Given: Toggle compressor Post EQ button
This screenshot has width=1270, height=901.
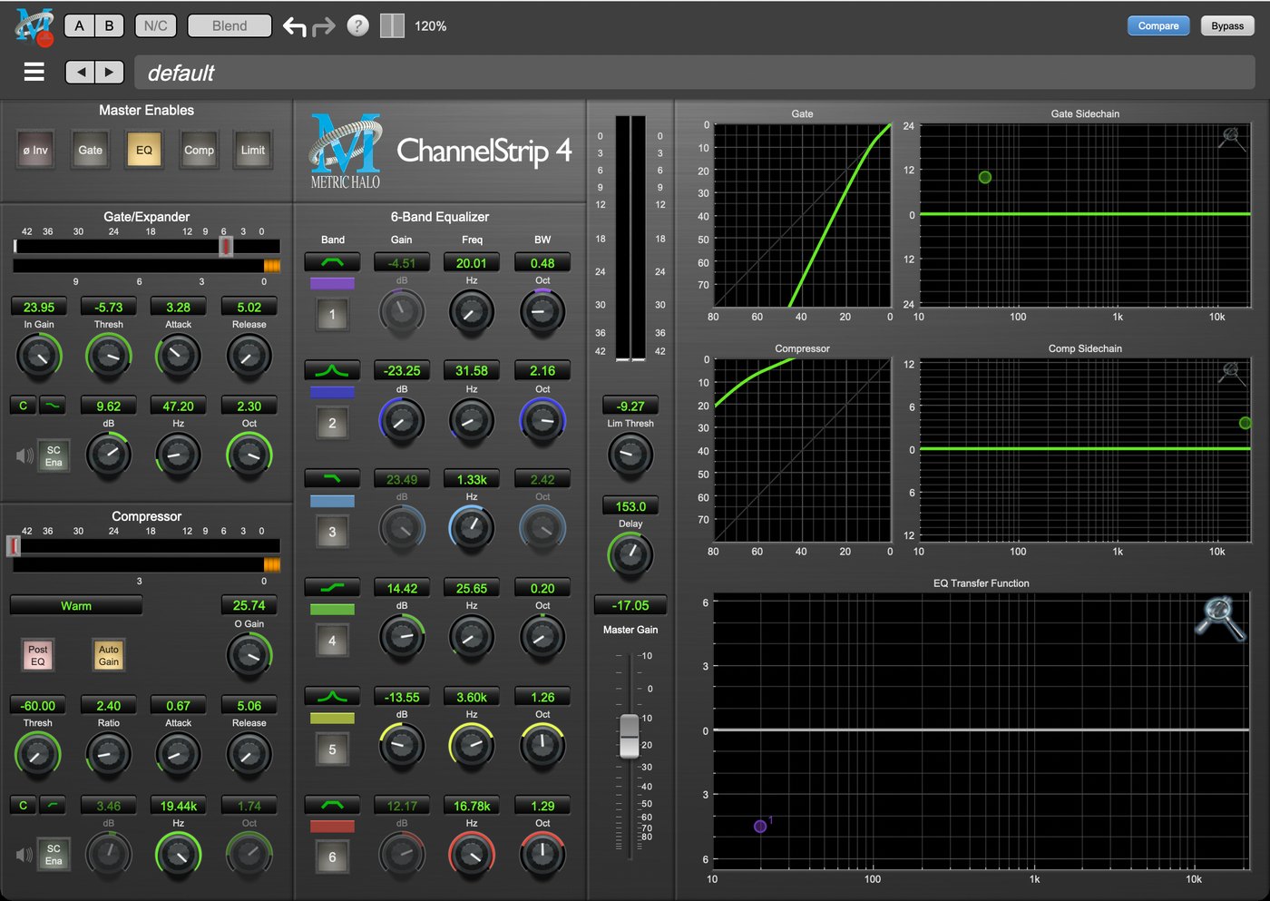Looking at the screenshot, I should [x=38, y=655].
